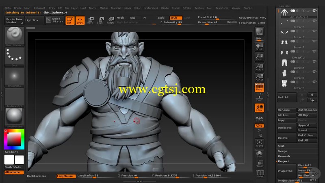325x183 pixels.
Task: Select the Rotate tool
Action: 110,20
